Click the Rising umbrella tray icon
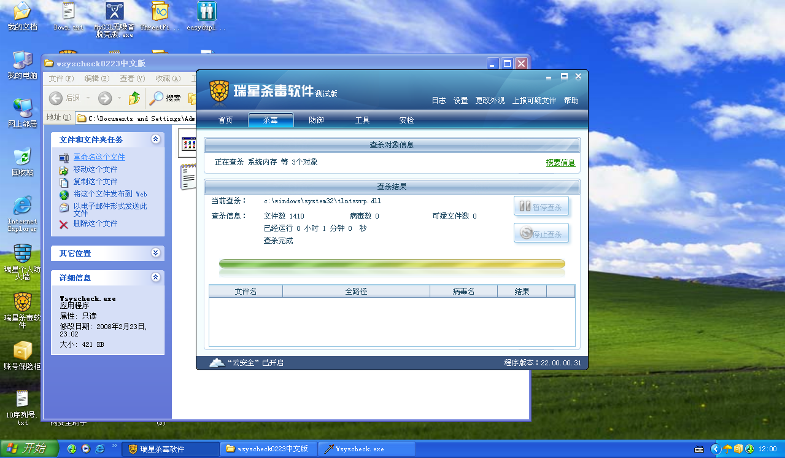The image size is (785, 458). 728,449
